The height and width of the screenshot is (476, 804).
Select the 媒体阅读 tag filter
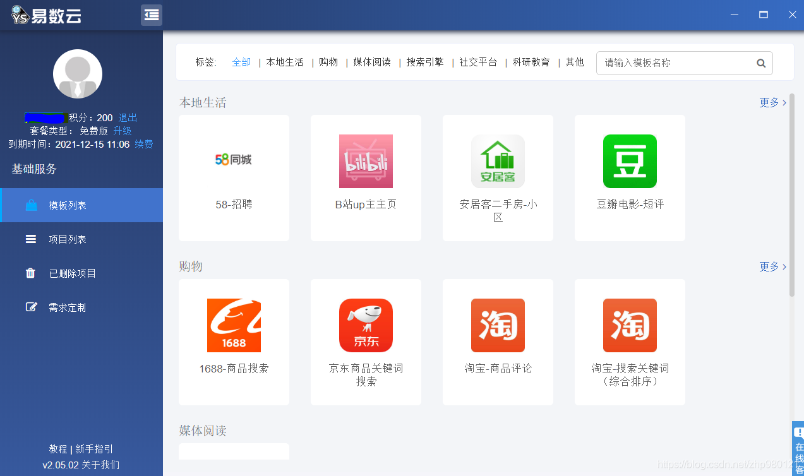[372, 62]
